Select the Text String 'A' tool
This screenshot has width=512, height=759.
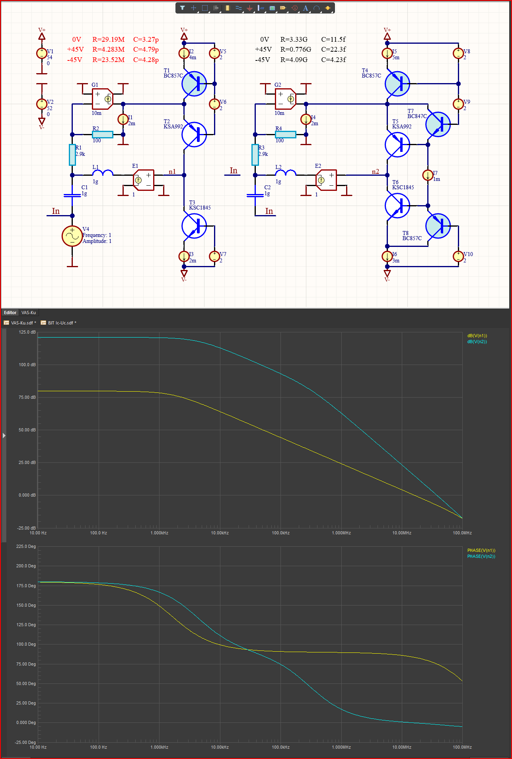click(x=306, y=8)
